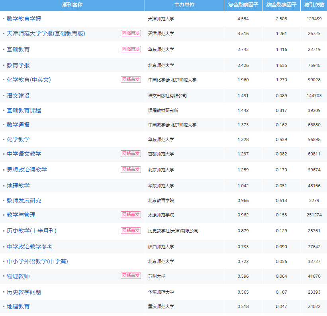Open the 中学政治教学参考 journal link
The width and height of the screenshot is (327, 316).
click(29, 247)
